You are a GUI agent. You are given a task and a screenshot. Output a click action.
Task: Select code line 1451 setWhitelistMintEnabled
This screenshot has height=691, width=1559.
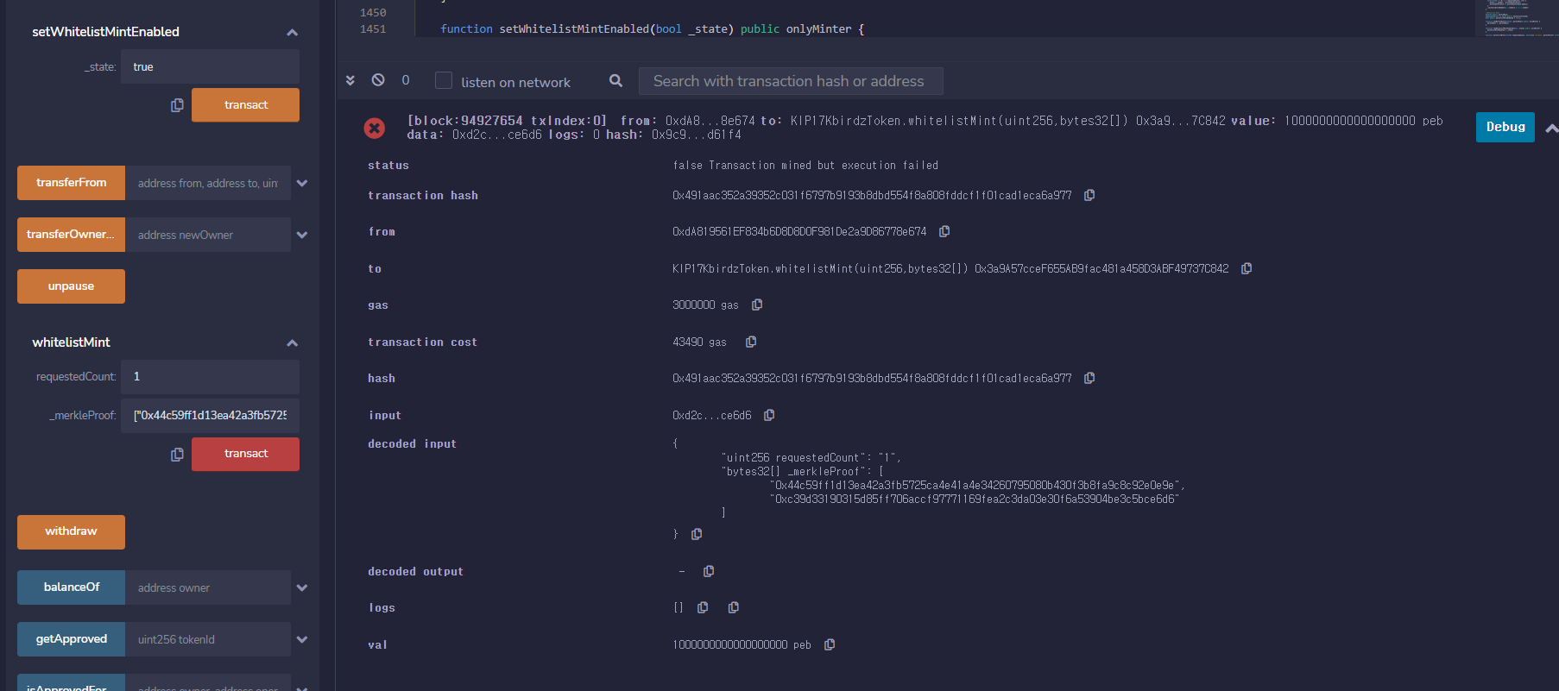[x=652, y=29]
